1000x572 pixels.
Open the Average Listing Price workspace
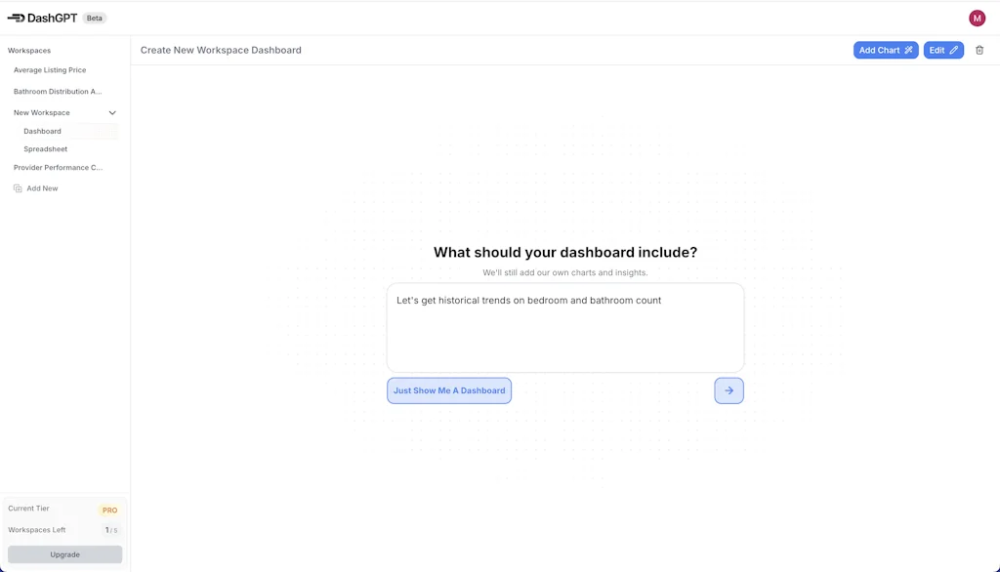click(x=49, y=69)
